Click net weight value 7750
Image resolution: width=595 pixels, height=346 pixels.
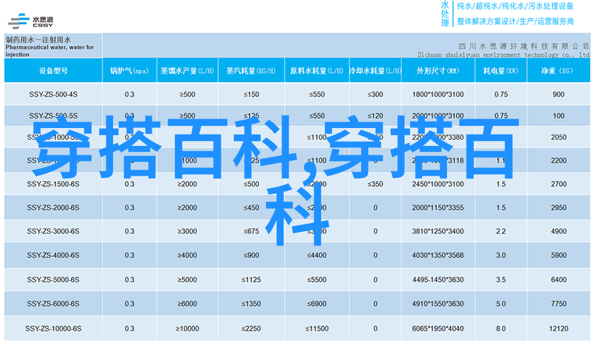tap(559, 304)
